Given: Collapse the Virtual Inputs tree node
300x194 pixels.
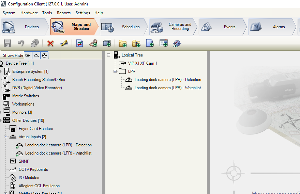Looking at the screenshot, I should [6, 137].
